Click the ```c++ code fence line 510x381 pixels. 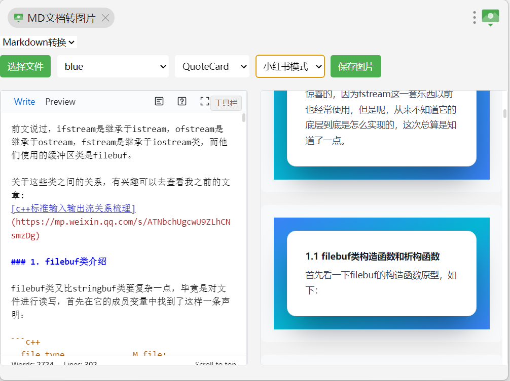pos(26,342)
